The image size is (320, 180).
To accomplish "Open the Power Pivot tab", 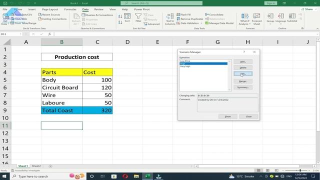I will point(142,9).
